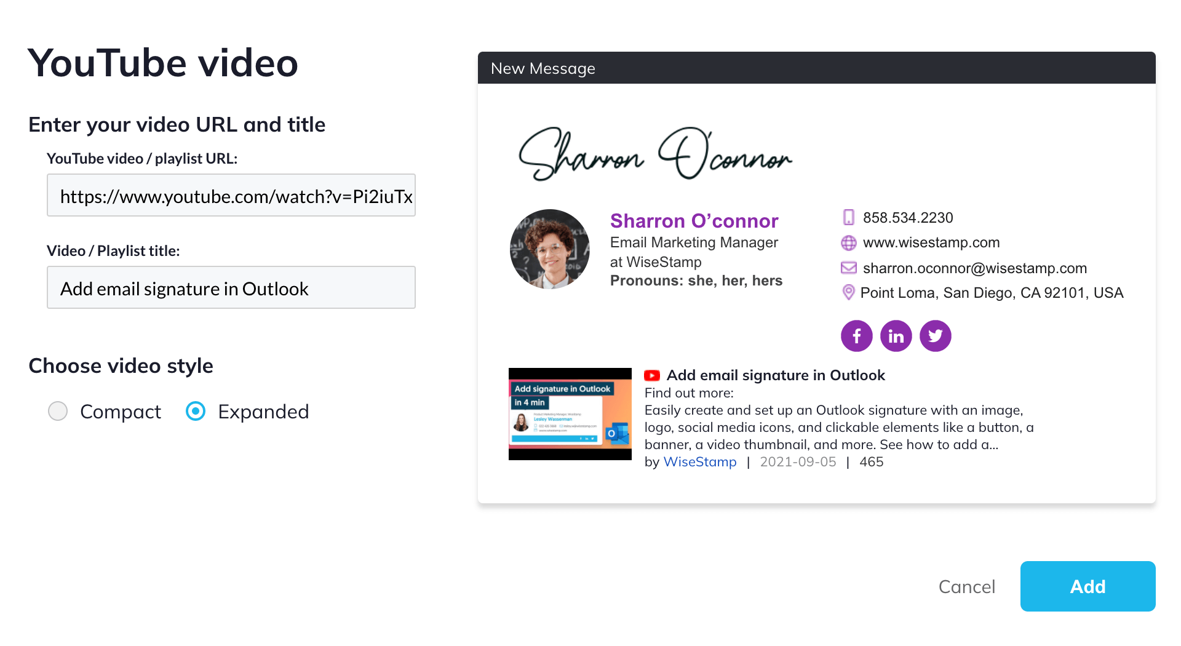Click the red YouTube play icon
This screenshot has height=646, width=1181.
652,375
